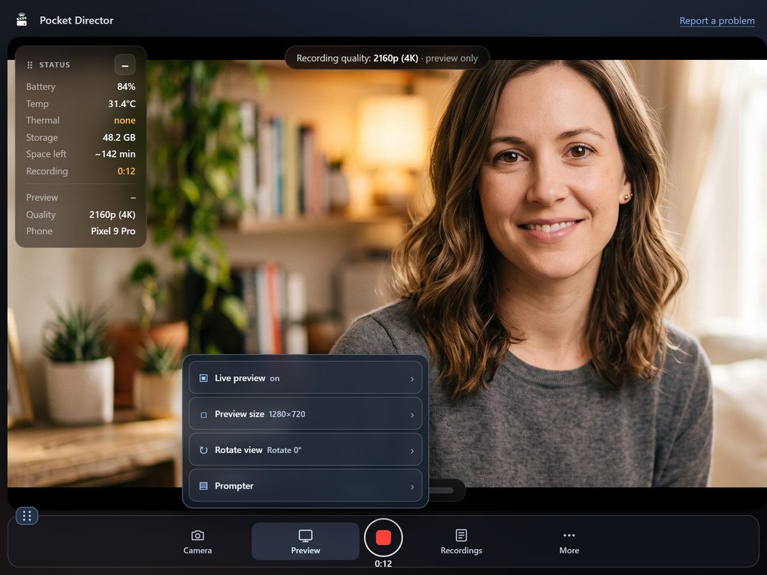Toggle the Live preview on setting
767x575 pixels.
tap(305, 378)
